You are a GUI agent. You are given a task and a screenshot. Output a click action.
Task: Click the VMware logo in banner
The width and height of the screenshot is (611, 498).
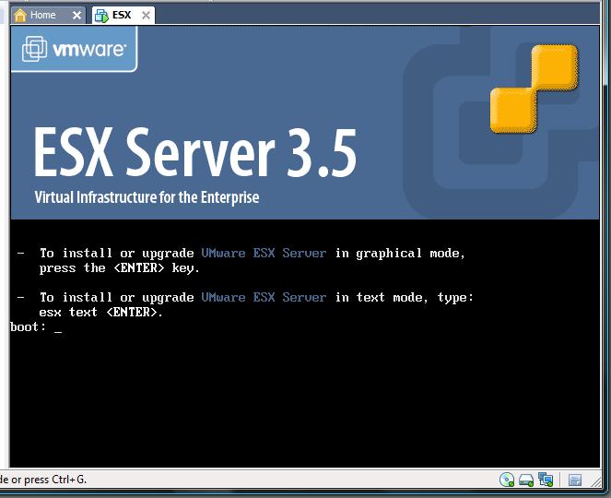point(74,49)
